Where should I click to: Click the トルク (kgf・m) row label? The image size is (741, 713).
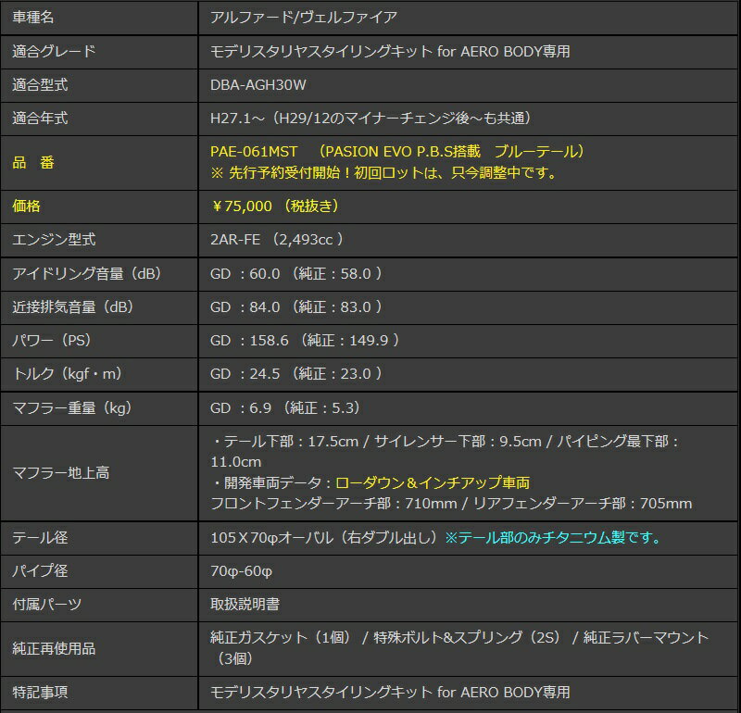[x=67, y=373]
